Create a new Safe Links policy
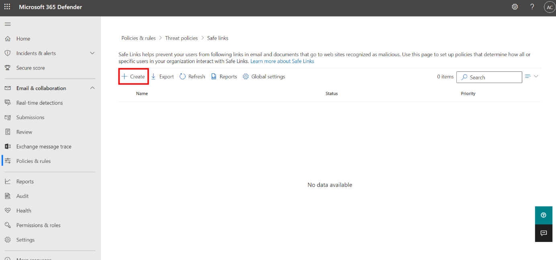556x260 pixels. click(133, 76)
